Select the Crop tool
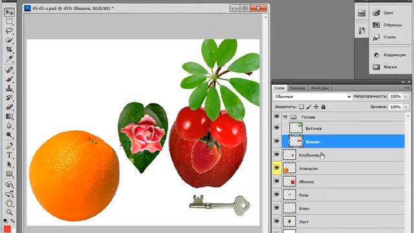 pyautogui.click(x=9, y=49)
